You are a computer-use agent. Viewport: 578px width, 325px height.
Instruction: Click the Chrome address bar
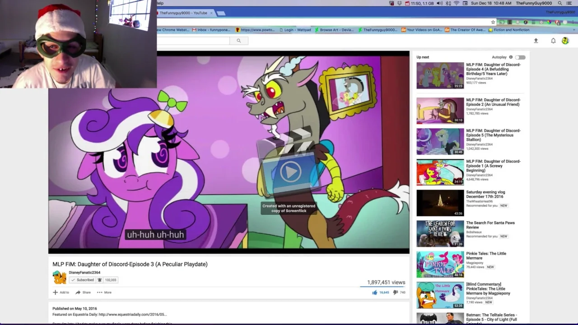[324, 22]
